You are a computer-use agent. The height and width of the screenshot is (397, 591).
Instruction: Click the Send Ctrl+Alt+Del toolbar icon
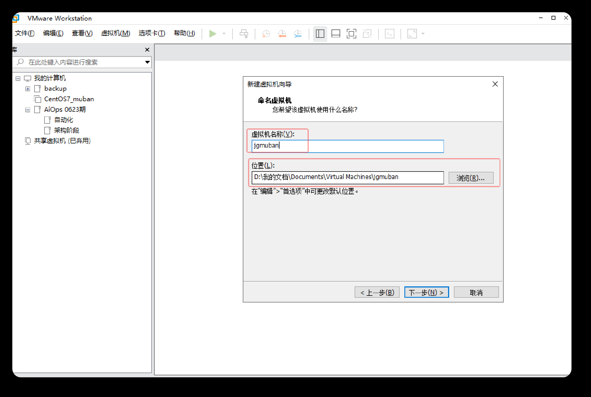coord(244,34)
